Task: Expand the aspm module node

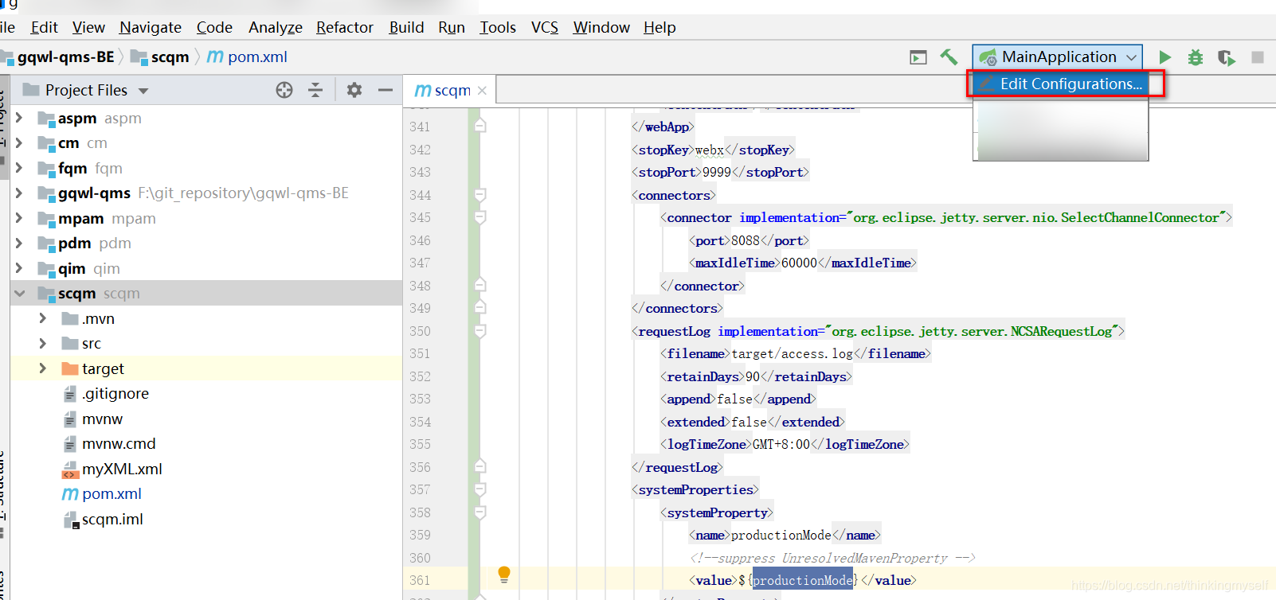Action: 19,118
